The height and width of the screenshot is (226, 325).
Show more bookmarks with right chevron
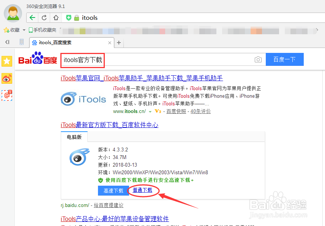coord(317,30)
